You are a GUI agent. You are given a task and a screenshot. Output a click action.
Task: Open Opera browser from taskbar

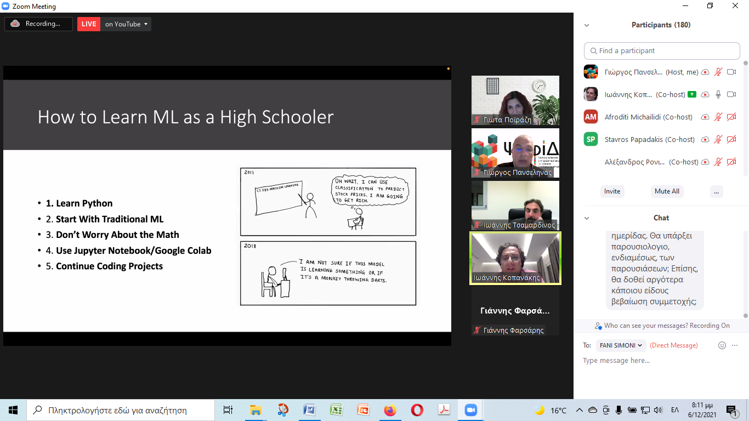(417, 410)
